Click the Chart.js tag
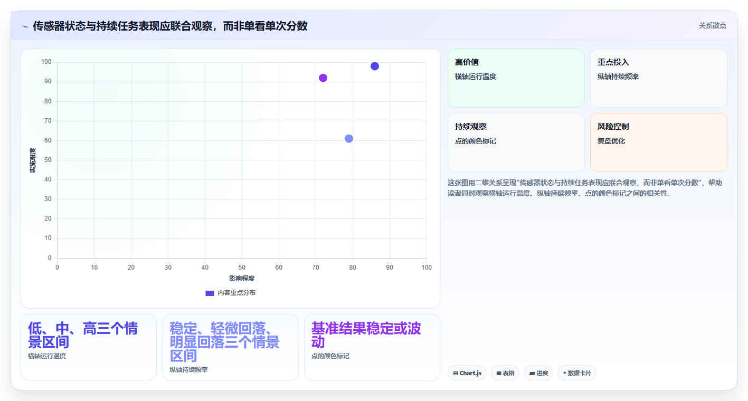Image resolution: width=748 pixels, height=401 pixels. tap(467, 373)
